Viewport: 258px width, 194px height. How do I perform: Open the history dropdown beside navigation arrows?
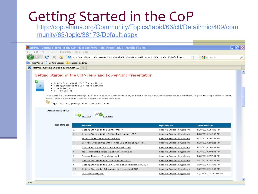point(41,57)
